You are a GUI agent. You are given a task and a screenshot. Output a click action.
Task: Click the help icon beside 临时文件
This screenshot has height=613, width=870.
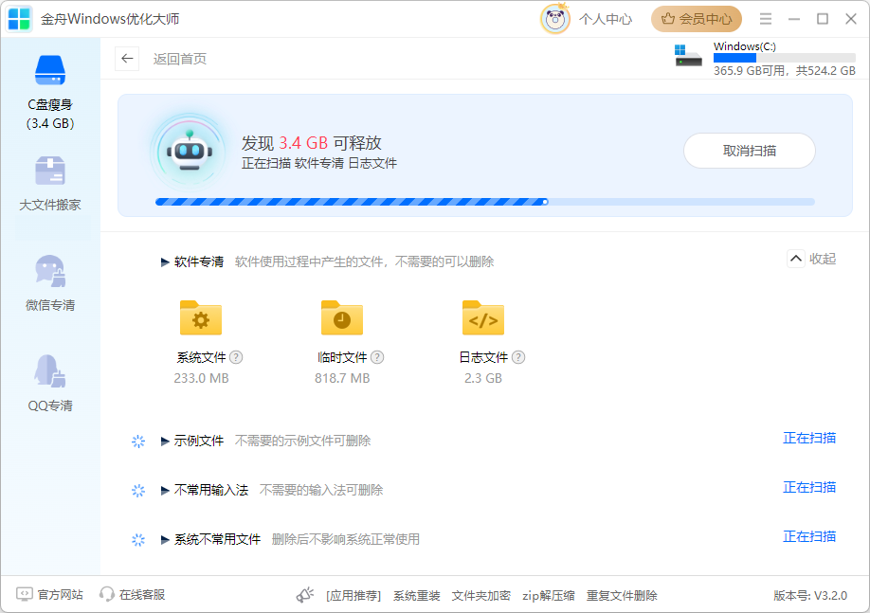(x=377, y=357)
